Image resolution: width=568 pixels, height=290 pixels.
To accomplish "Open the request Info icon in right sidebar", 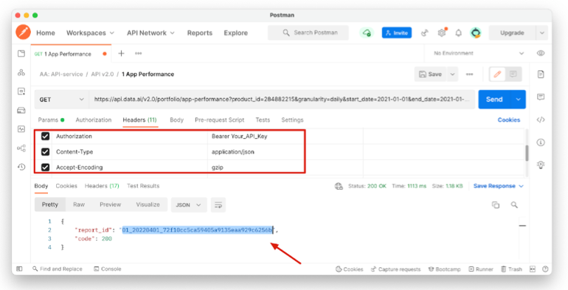I will pos(541,142).
